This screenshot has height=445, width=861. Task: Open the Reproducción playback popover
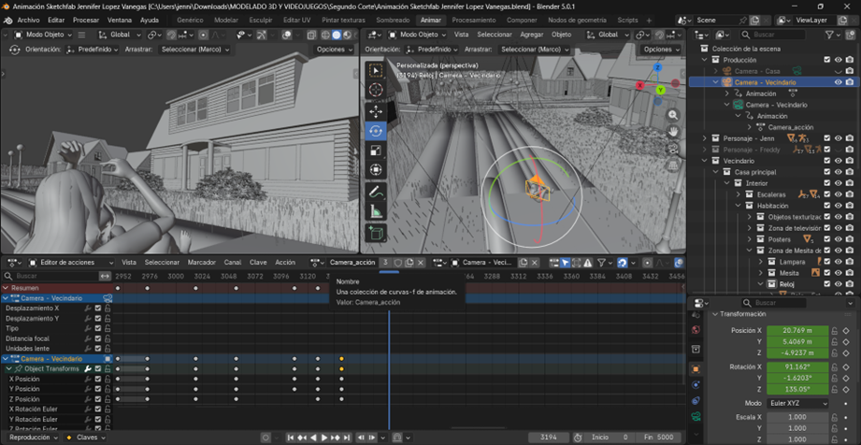pyautogui.click(x=32, y=438)
